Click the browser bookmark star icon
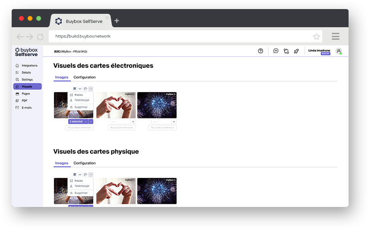 317,36
